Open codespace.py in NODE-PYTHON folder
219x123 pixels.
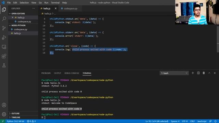point(21,29)
